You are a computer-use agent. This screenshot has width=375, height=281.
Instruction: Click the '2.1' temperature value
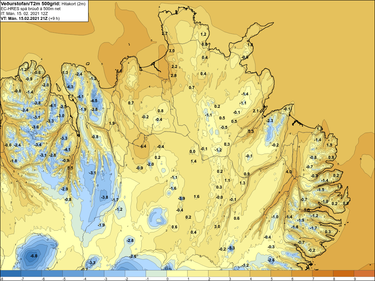[x=256, y=111]
